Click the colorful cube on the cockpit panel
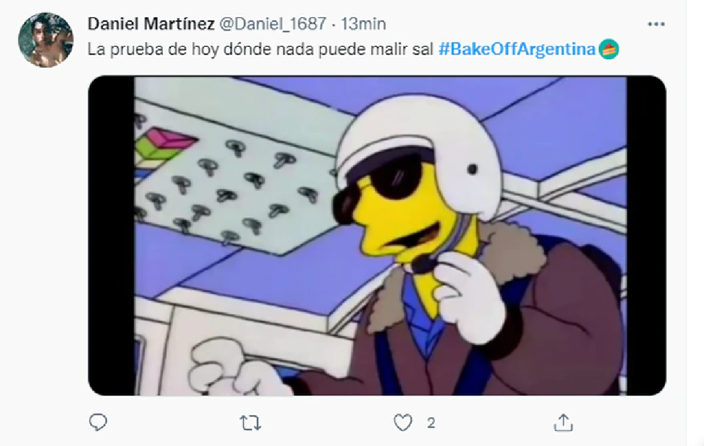This screenshot has width=704, height=446. 165,144
